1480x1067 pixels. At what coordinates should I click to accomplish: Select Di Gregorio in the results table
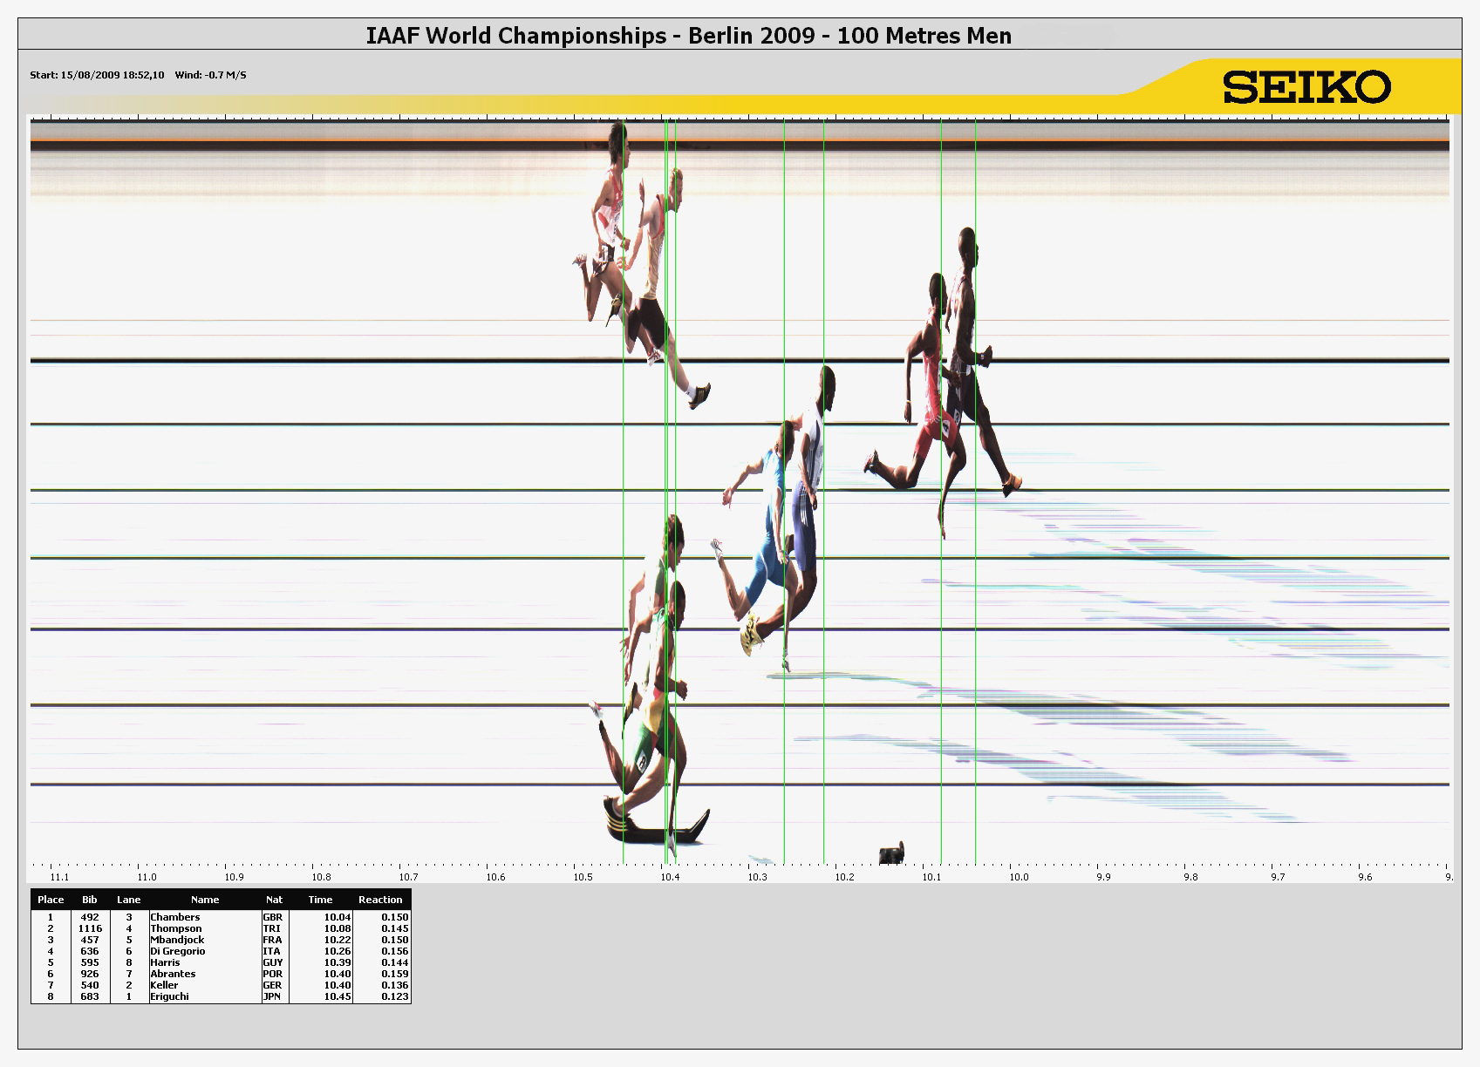[x=178, y=951]
